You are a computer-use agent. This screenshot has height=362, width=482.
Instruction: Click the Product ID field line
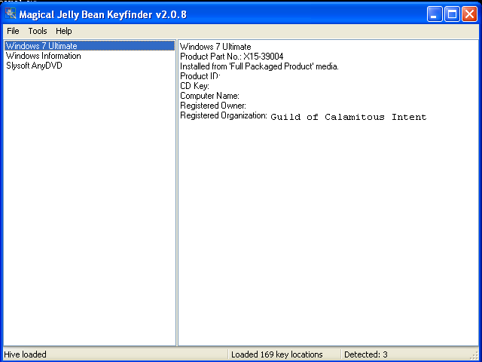200,76
